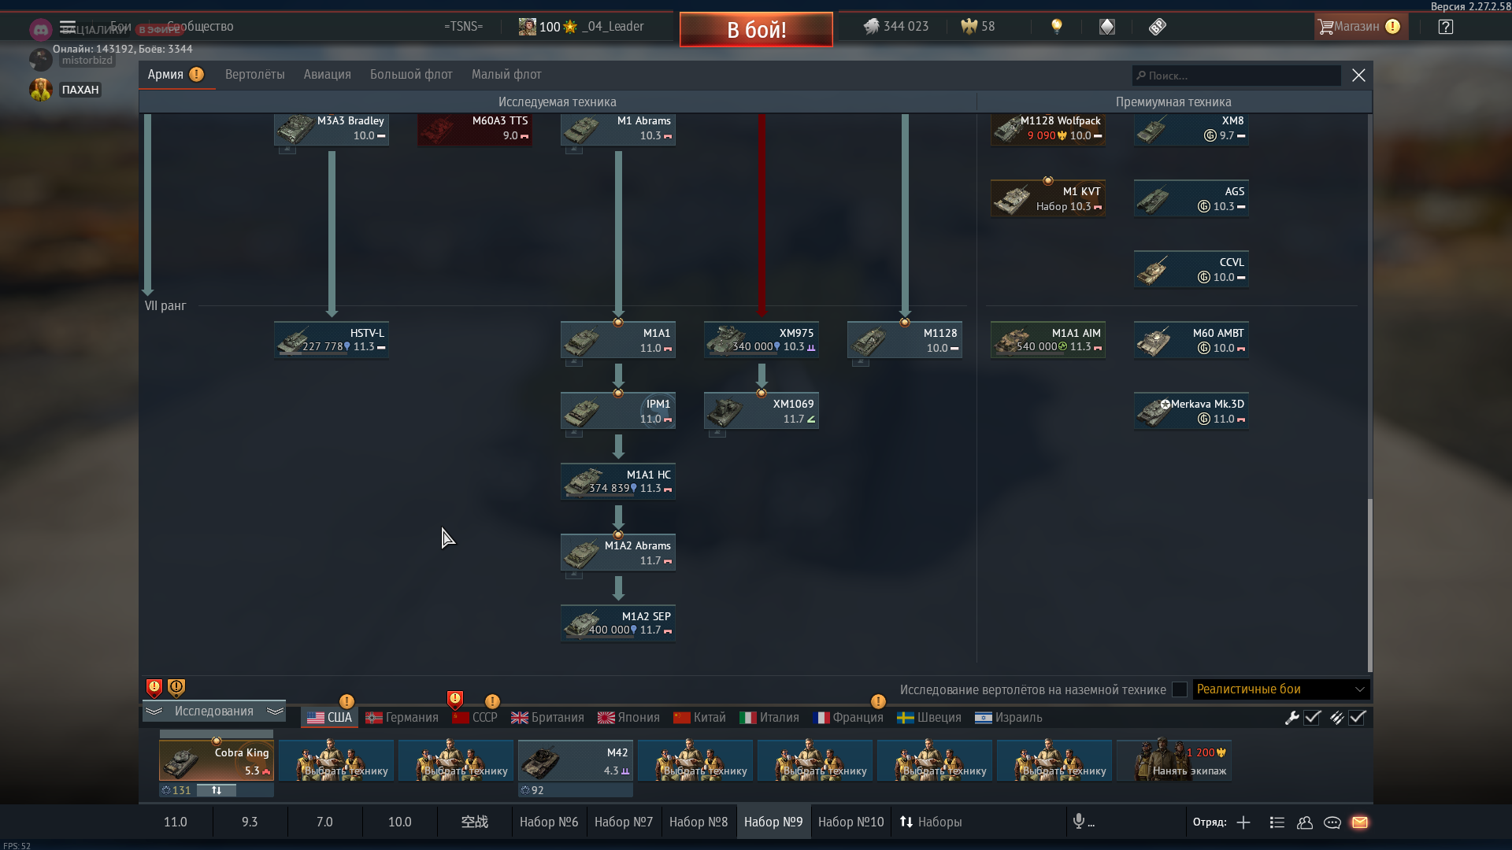Image resolution: width=1512 pixels, height=850 pixels.
Task: Open the Наборы presets list
Action: coord(931,822)
